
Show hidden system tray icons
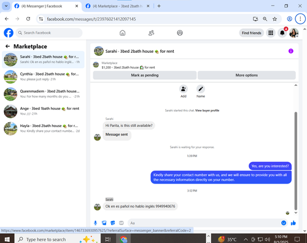pos(246,239)
